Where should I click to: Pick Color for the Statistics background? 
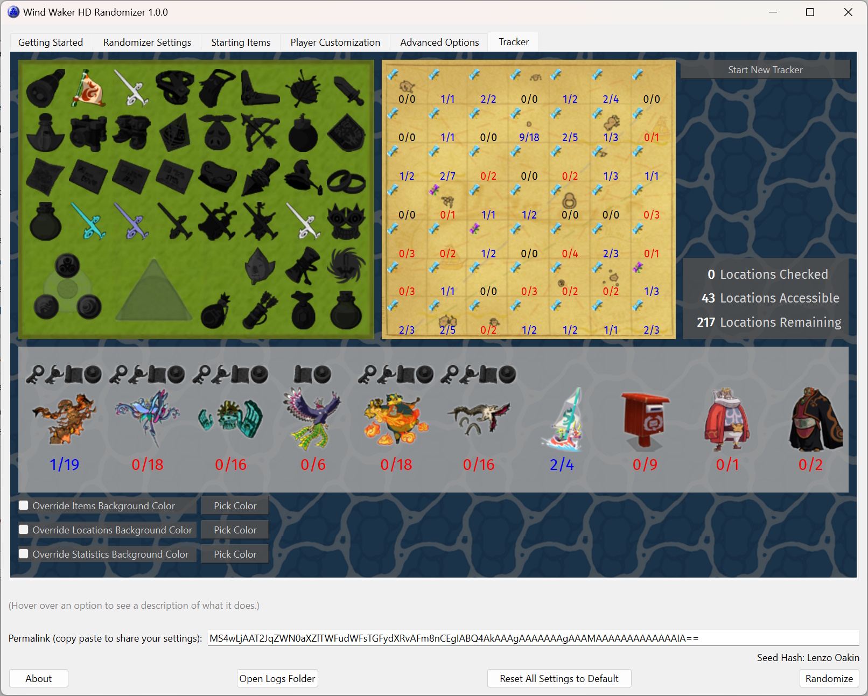point(235,554)
